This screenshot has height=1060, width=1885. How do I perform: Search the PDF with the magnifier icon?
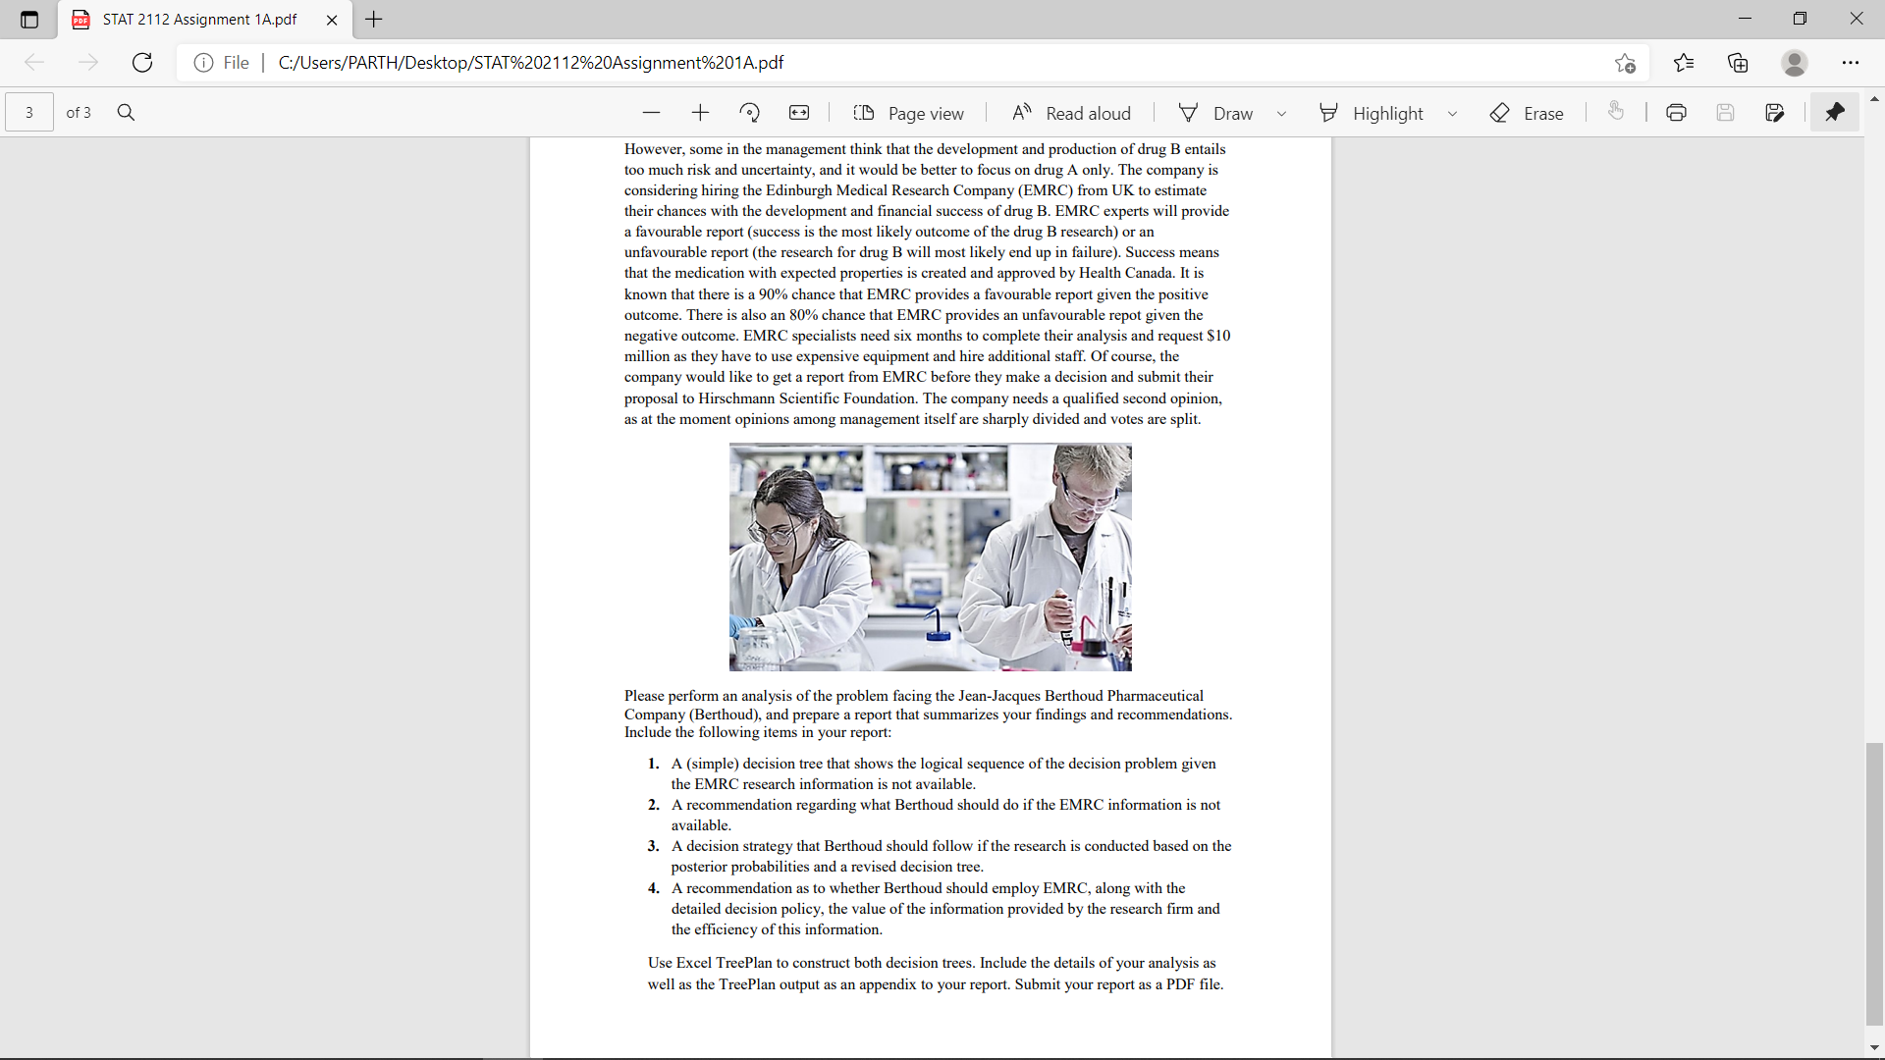click(x=126, y=113)
